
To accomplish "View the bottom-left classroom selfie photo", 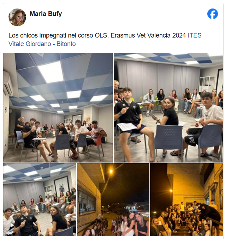I will 40,200.
